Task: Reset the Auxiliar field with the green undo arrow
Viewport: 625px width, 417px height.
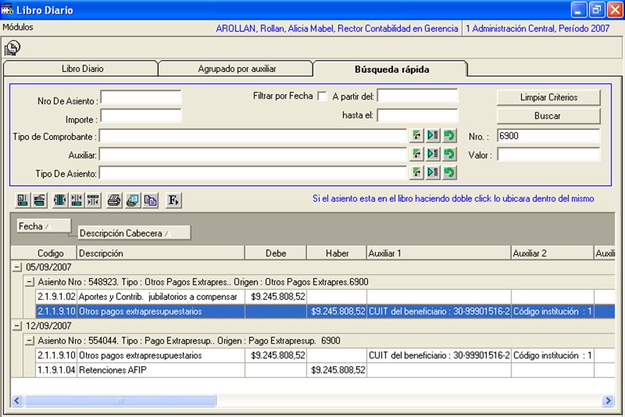Action: tap(449, 154)
